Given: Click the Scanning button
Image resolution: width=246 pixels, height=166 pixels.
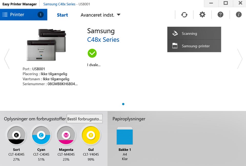Looking at the screenshot, I should (194, 33).
